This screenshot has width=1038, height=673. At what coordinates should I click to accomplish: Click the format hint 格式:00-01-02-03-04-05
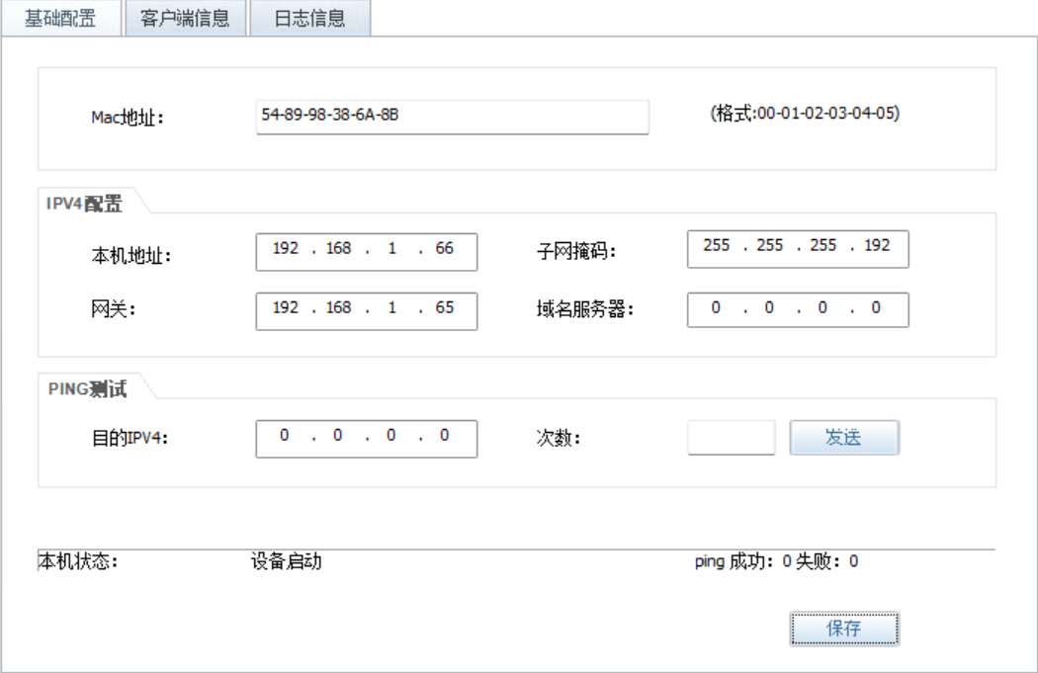[x=805, y=114]
